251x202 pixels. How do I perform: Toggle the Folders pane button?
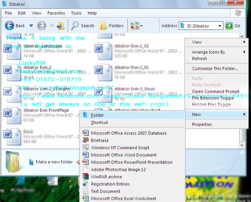click(111, 26)
